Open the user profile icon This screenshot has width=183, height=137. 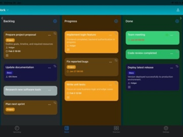(x=178, y=10)
